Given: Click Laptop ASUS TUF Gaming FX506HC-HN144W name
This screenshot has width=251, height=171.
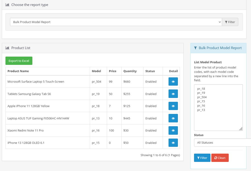Looking at the screenshot, I should pos(38,118).
